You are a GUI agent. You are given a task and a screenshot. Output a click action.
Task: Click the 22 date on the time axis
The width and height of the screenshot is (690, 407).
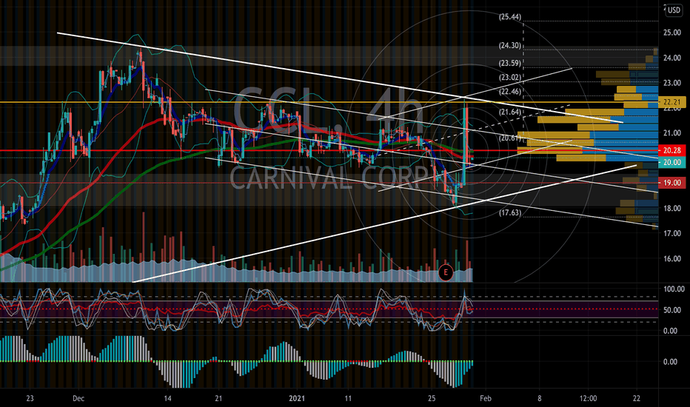tap(637, 399)
